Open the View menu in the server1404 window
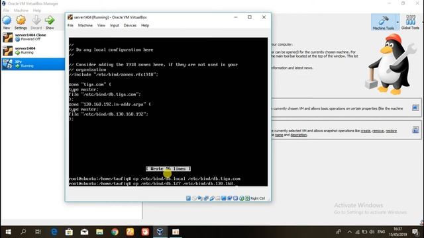This screenshot has width=424, height=238. pyautogui.click(x=101, y=25)
